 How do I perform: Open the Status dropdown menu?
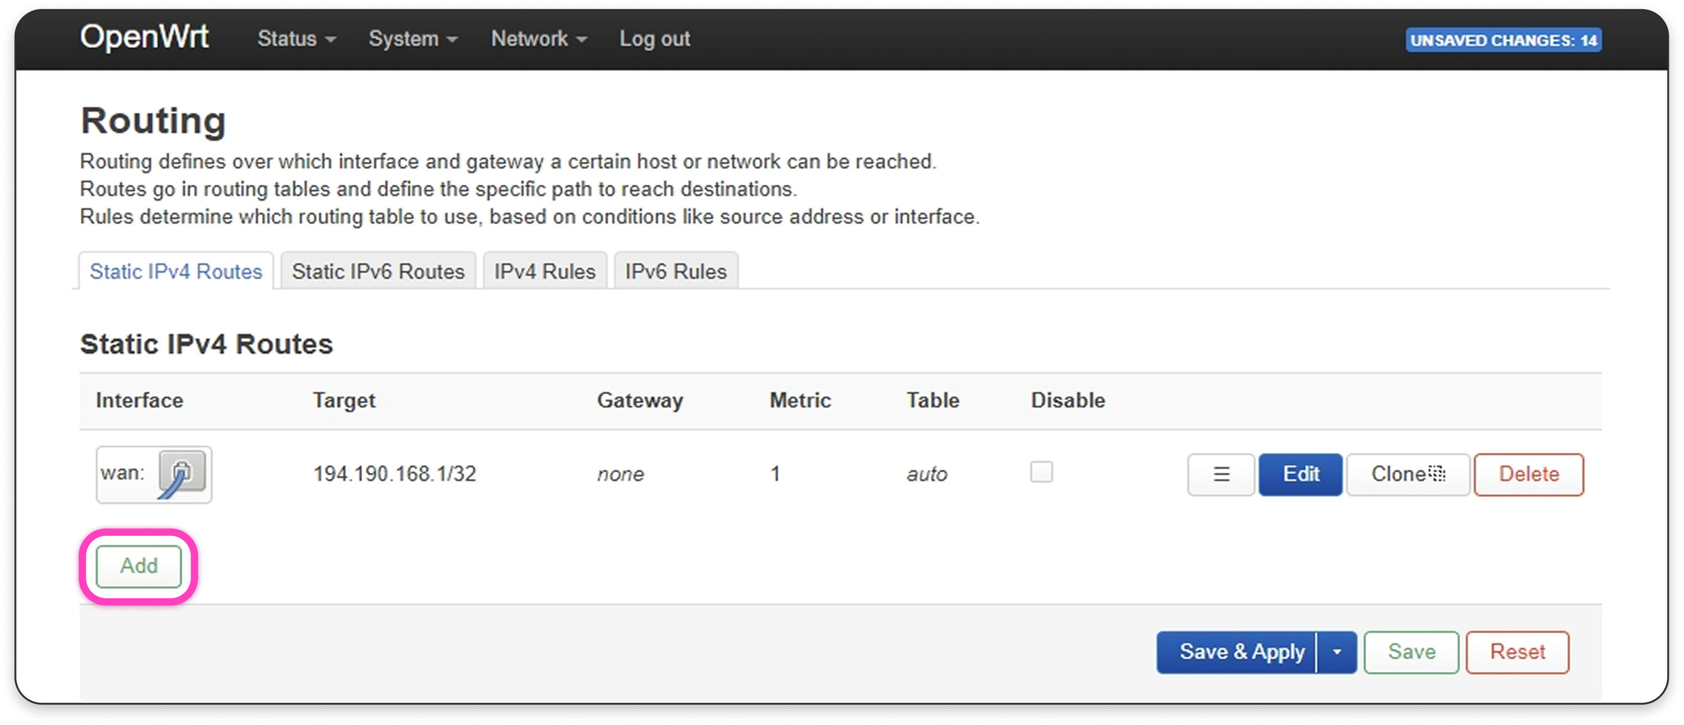click(297, 39)
